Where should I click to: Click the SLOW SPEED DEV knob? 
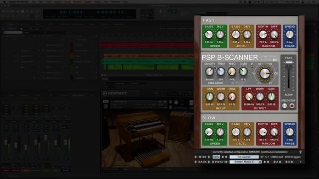coord(220,132)
